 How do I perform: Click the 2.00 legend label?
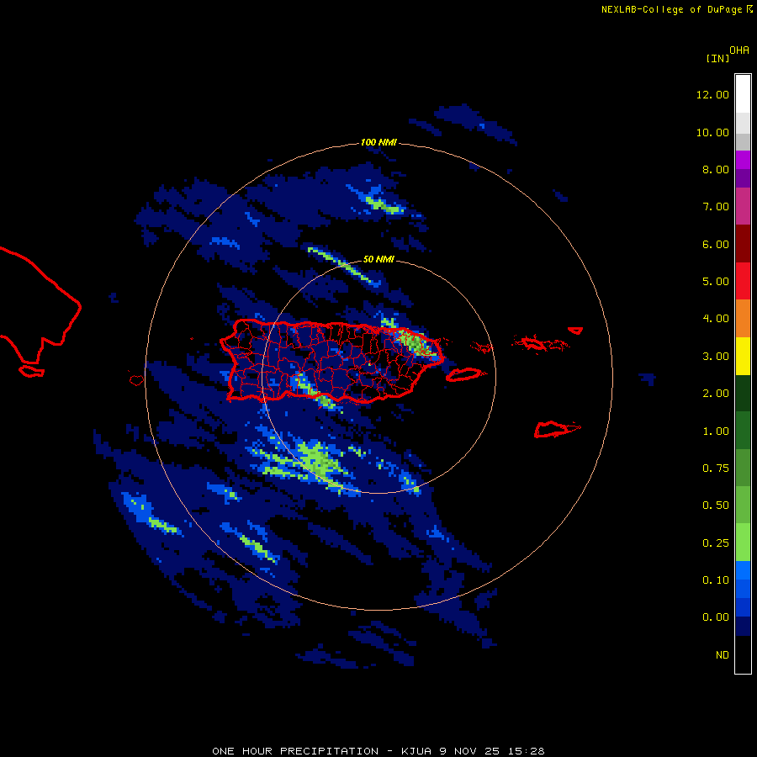pos(716,394)
